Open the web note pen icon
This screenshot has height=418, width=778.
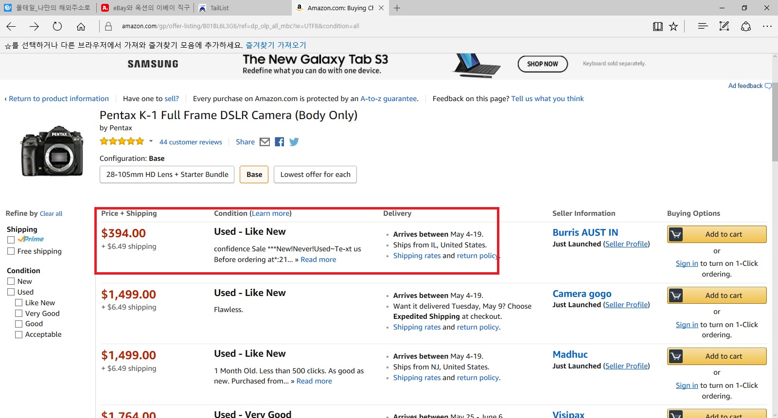724,26
